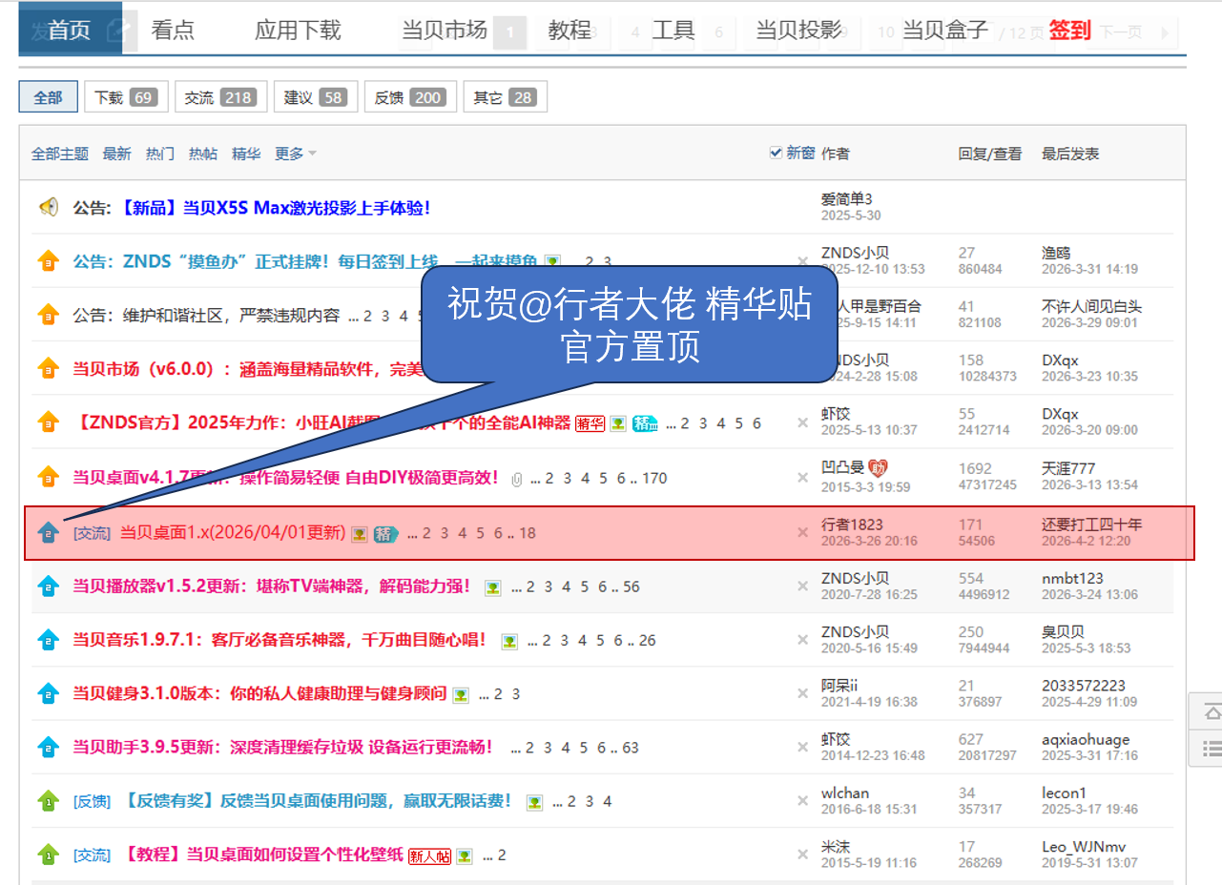Image resolution: width=1222 pixels, height=885 pixels.
Task: Click the pin icon beside 维护和谐社区 announcement
Action: coord(48,315)
